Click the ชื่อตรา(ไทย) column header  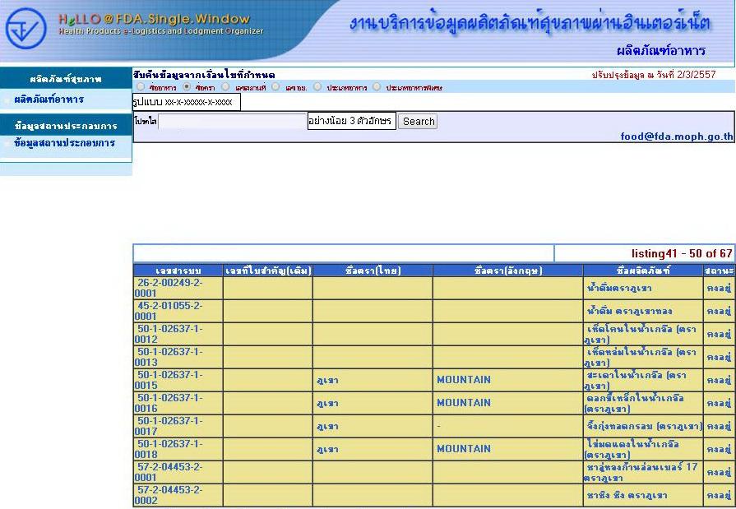tap(373, 271)
